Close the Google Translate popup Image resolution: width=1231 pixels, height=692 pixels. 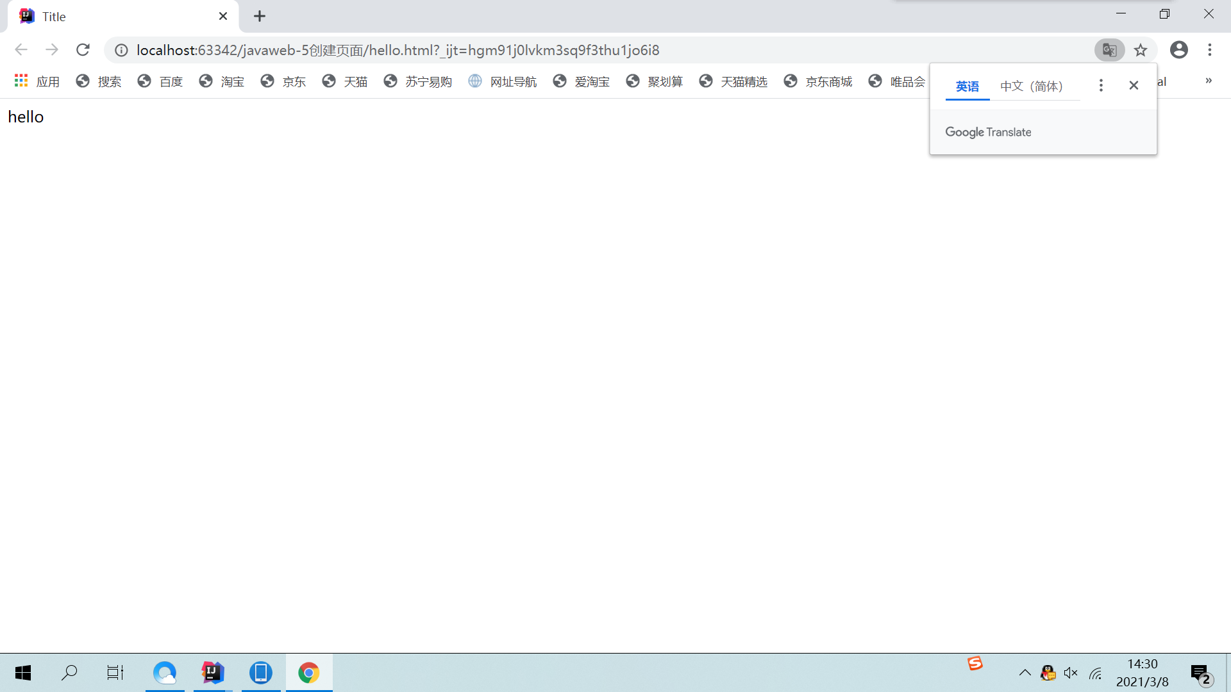click(x=1134, y=85)
